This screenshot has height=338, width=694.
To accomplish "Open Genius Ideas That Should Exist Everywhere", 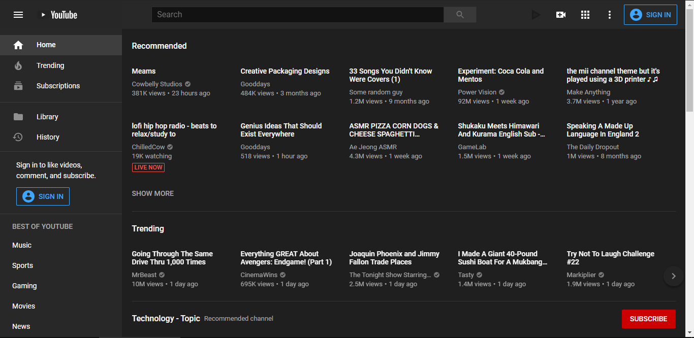I will pyautogui.click(x=281, y=130).
